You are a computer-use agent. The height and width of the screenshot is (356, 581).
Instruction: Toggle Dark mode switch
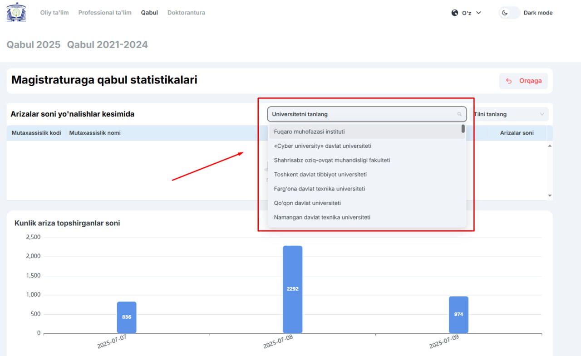click(509, 13)
